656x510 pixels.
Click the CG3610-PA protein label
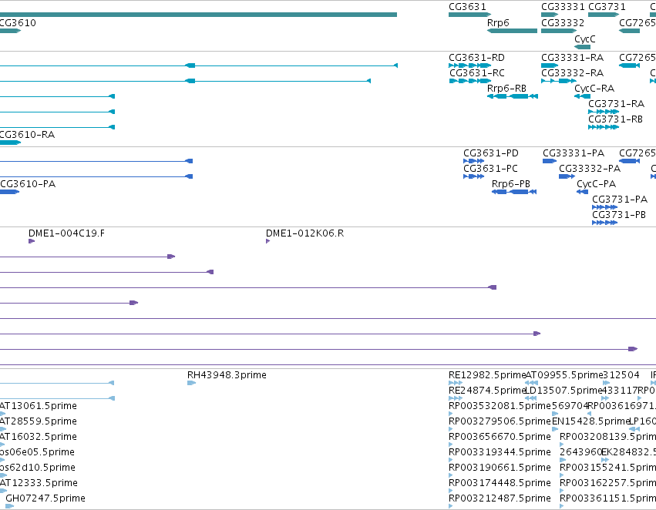[x=28, y=184]
